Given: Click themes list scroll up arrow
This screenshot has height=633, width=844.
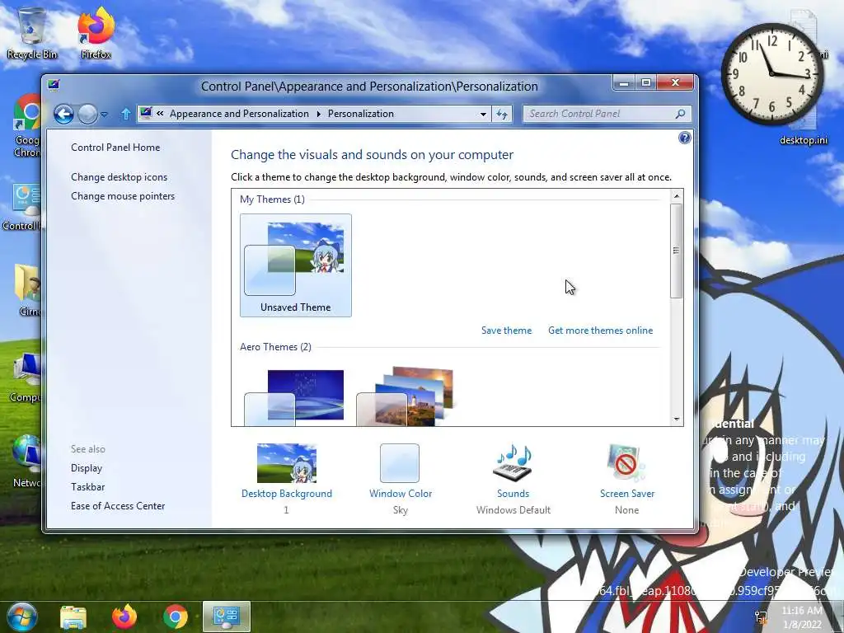Looking at the screenshot, I should pos(677,196).
